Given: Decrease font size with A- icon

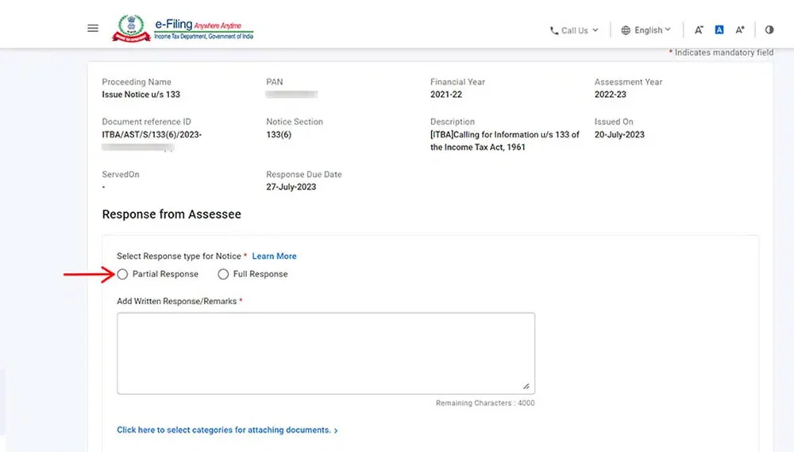Looking at the screenshot, I should click(x=699, y=30).
